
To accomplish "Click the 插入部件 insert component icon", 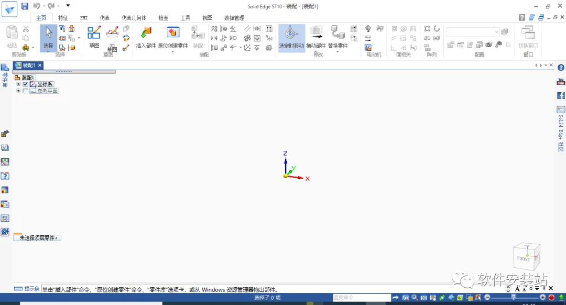I will [x=146, y=33].
